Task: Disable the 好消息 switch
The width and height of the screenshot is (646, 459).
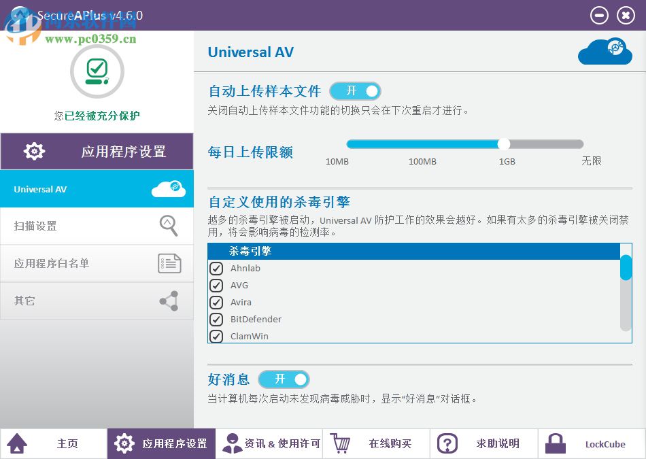Action: tap(284, 379)
